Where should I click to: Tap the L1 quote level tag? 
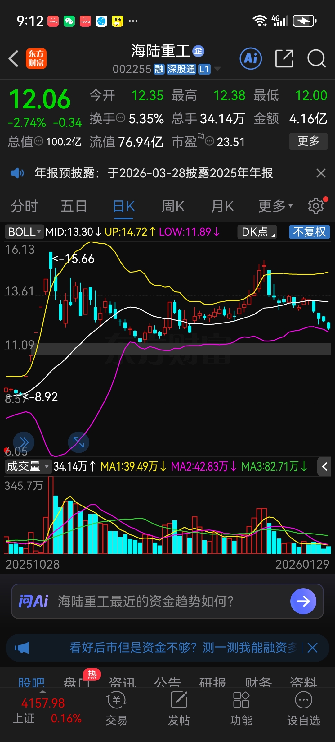[x=204, y=69]
